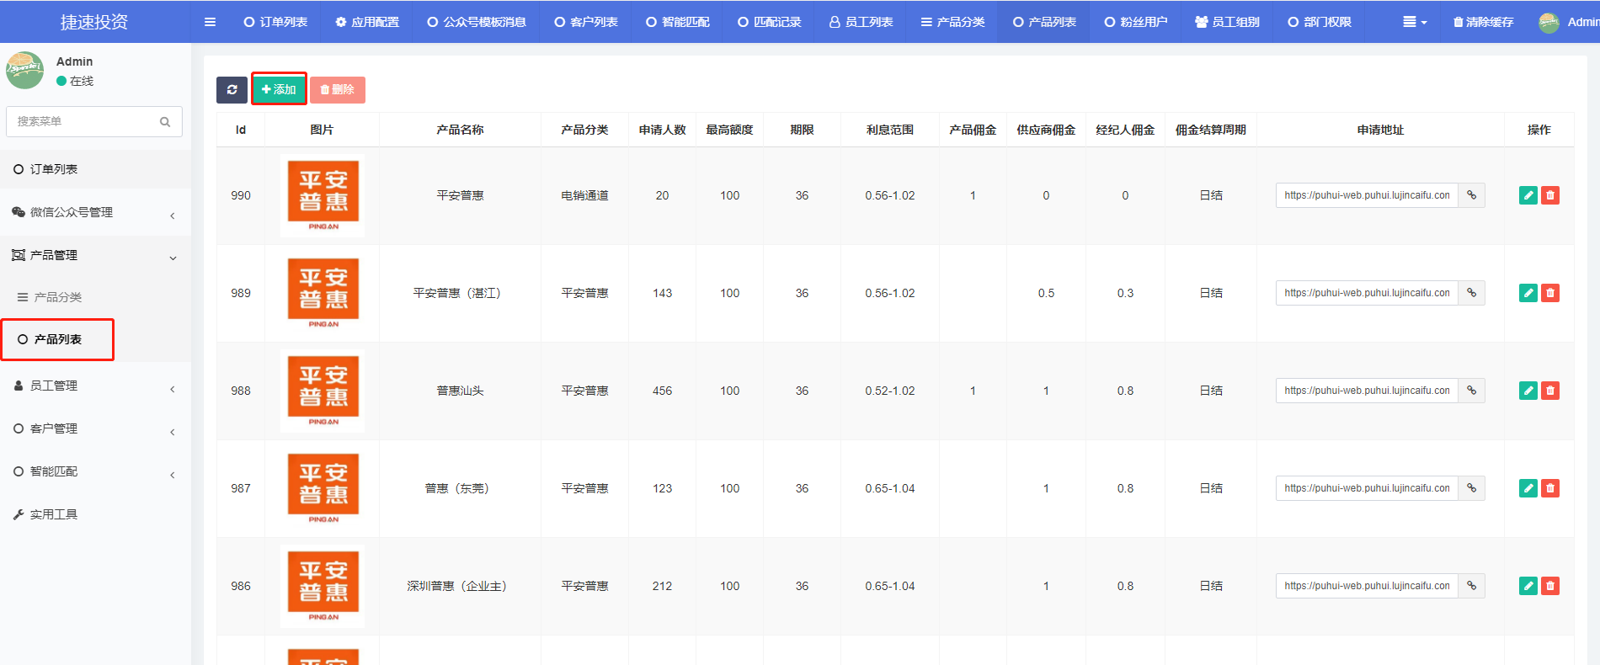1600x665 pixels.
Task: Open 产品分类 in sidebar submenu
Action: pos(95,297)
